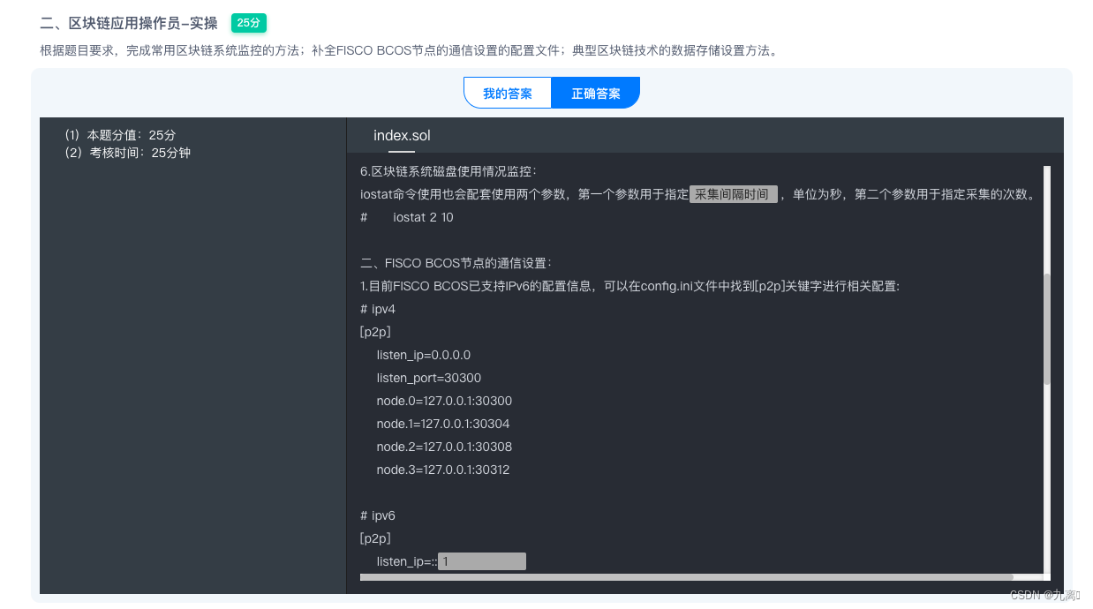The height and width of the screenshot is (609, 1093).
Task: Click the [p2p] label under ipv6
Action: (x=374, y=538)
